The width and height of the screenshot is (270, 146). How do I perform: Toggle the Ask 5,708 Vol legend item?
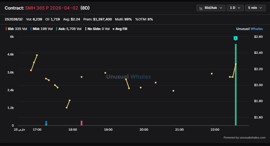[x=69, y=29]
